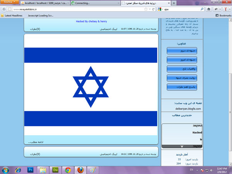Click the scrollbar down arrow

tap(230, 164)
